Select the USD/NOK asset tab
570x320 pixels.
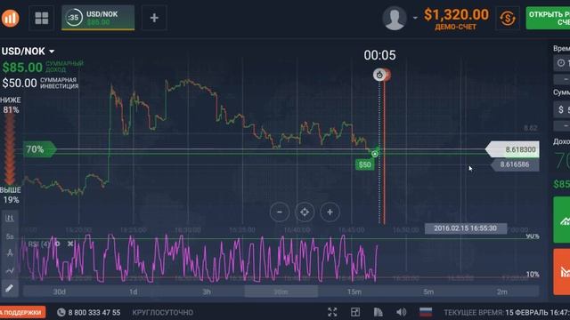click(x=98, y=18)
